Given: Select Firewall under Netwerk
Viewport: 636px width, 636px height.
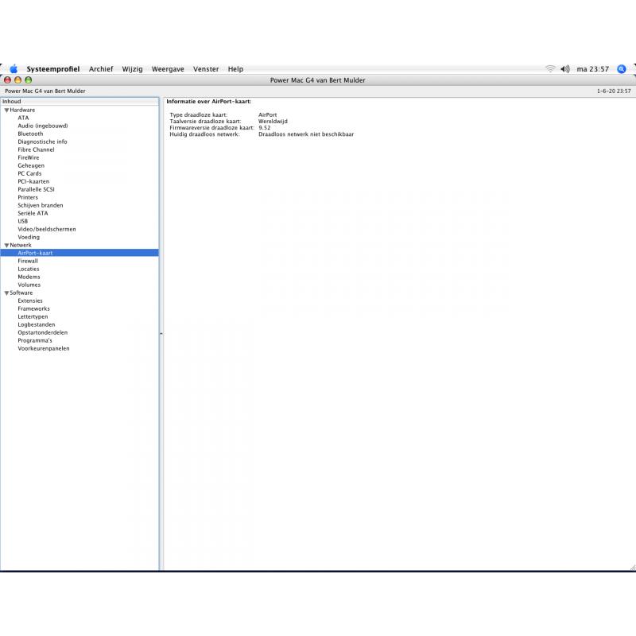Looking at the screenshot, I should click(28, 261).
